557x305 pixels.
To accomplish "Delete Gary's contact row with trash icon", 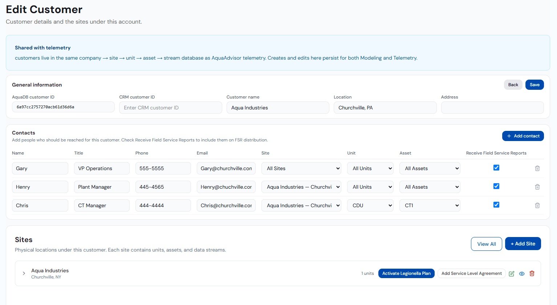I will coord(537,168).
